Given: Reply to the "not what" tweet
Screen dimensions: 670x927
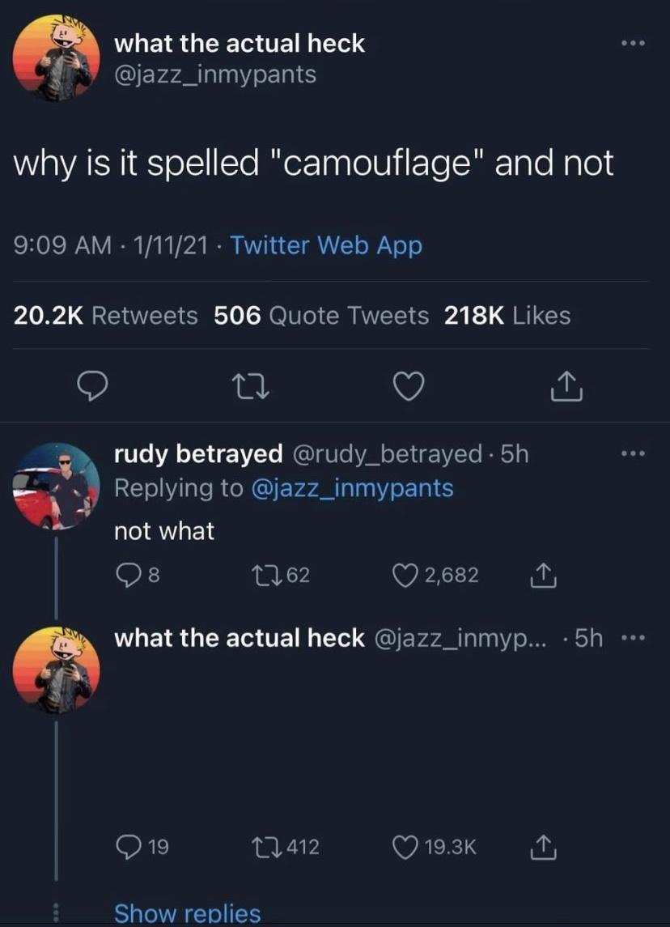Looking at the screenshot, I should (128, 576).
